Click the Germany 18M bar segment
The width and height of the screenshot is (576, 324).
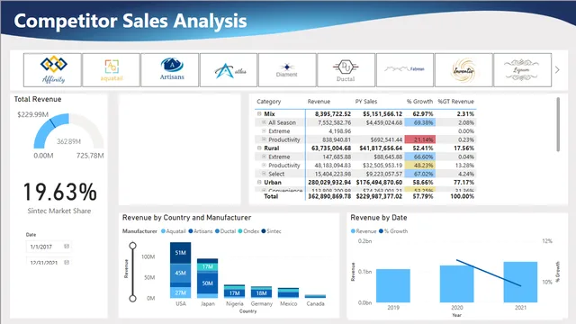(261, 293)
